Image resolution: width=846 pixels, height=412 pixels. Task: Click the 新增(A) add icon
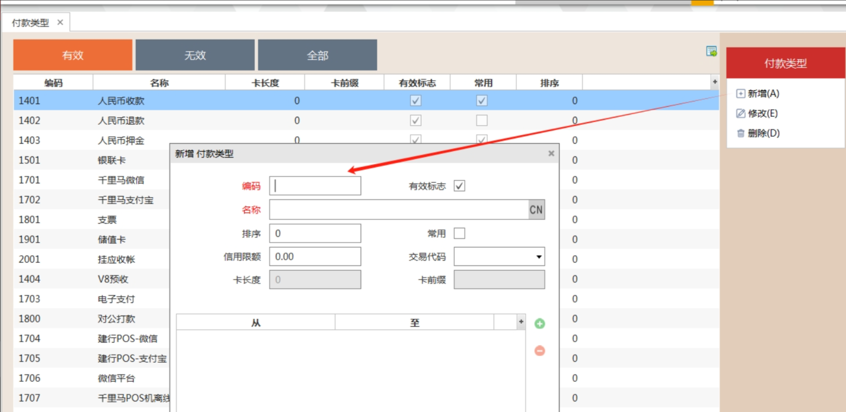[x=741, y=94]
